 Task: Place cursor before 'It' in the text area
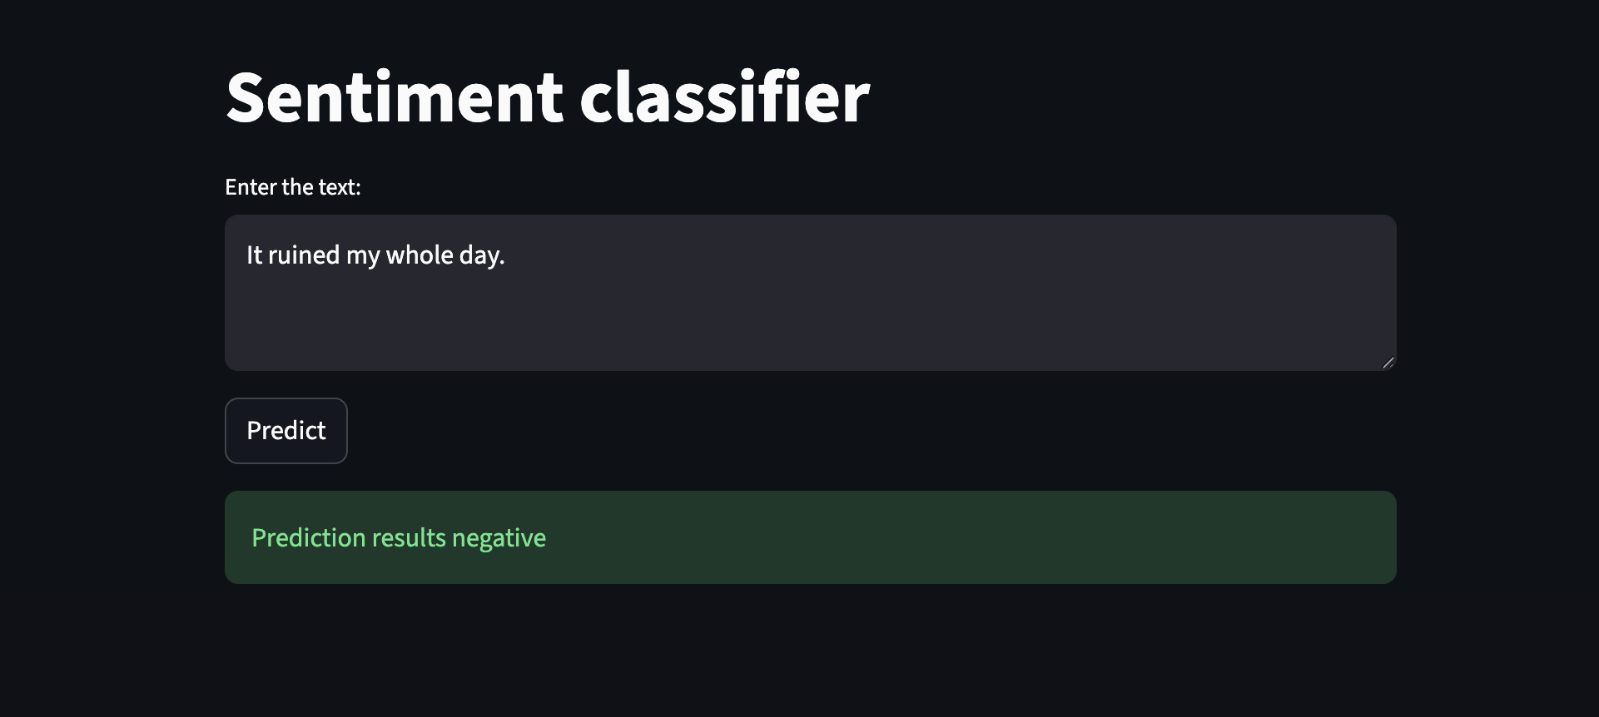246,255
